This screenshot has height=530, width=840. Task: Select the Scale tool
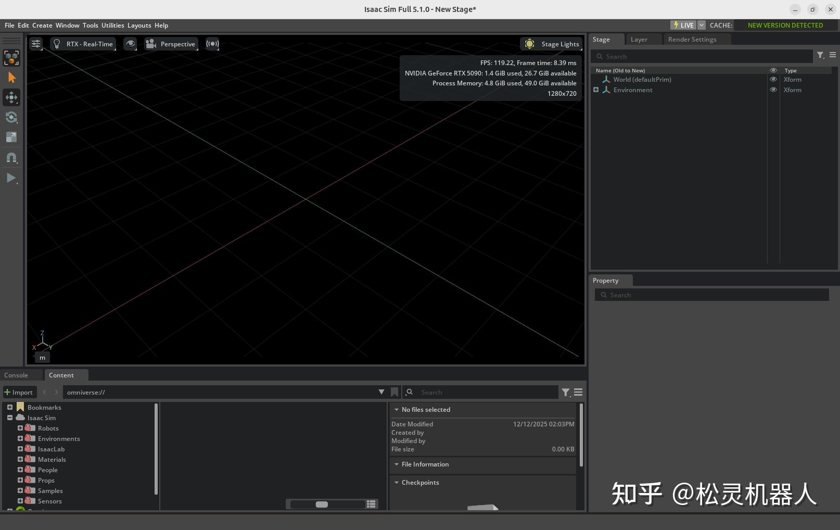coord(11,137)
